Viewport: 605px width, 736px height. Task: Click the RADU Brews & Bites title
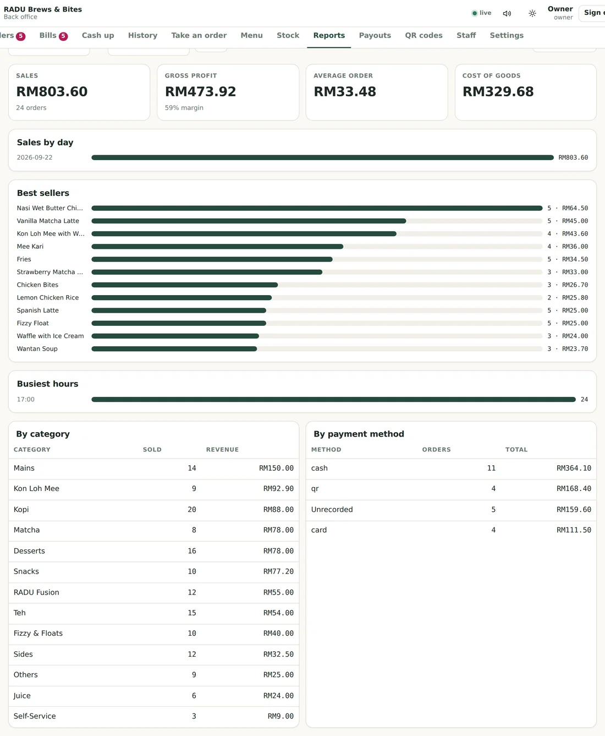[43, 9]
